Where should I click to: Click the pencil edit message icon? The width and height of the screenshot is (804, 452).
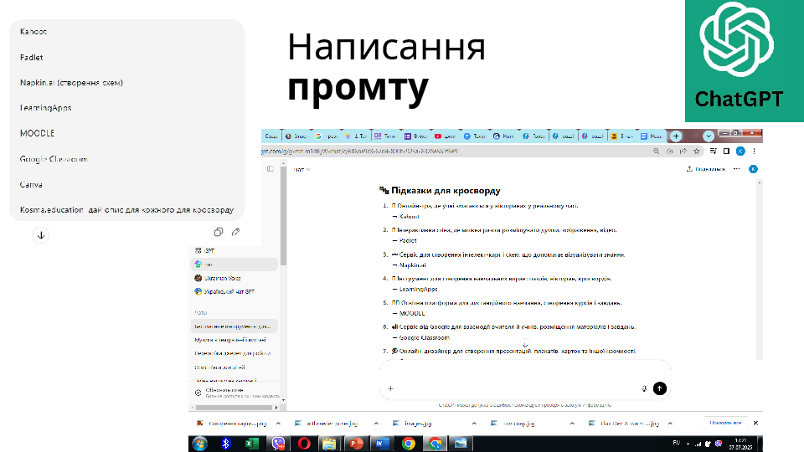pos(236,232)
